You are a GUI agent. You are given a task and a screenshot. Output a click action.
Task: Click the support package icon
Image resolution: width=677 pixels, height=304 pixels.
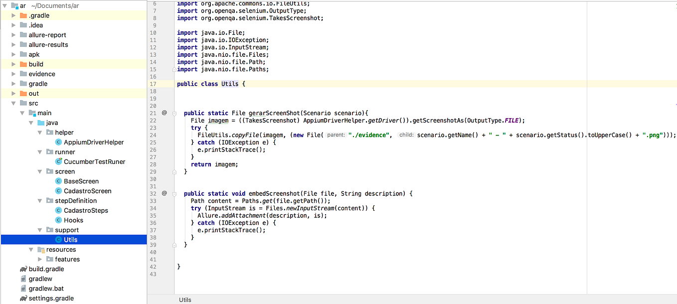pyautogui.click(x=50, y=230)
